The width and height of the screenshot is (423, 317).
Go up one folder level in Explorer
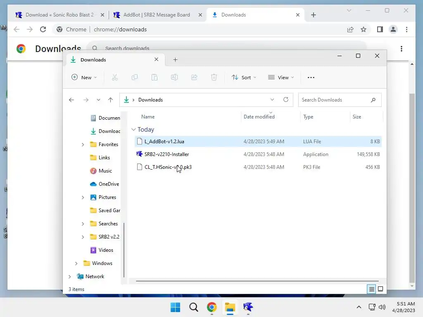[x=110, y=100]
